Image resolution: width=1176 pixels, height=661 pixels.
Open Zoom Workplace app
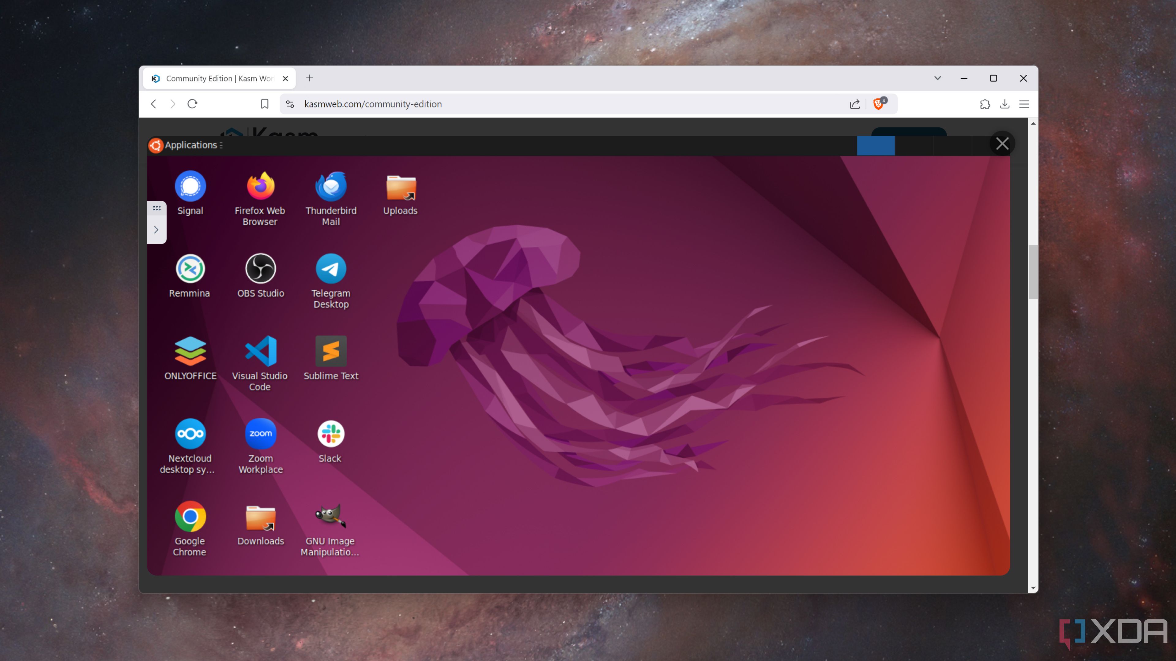coord(260,433)
